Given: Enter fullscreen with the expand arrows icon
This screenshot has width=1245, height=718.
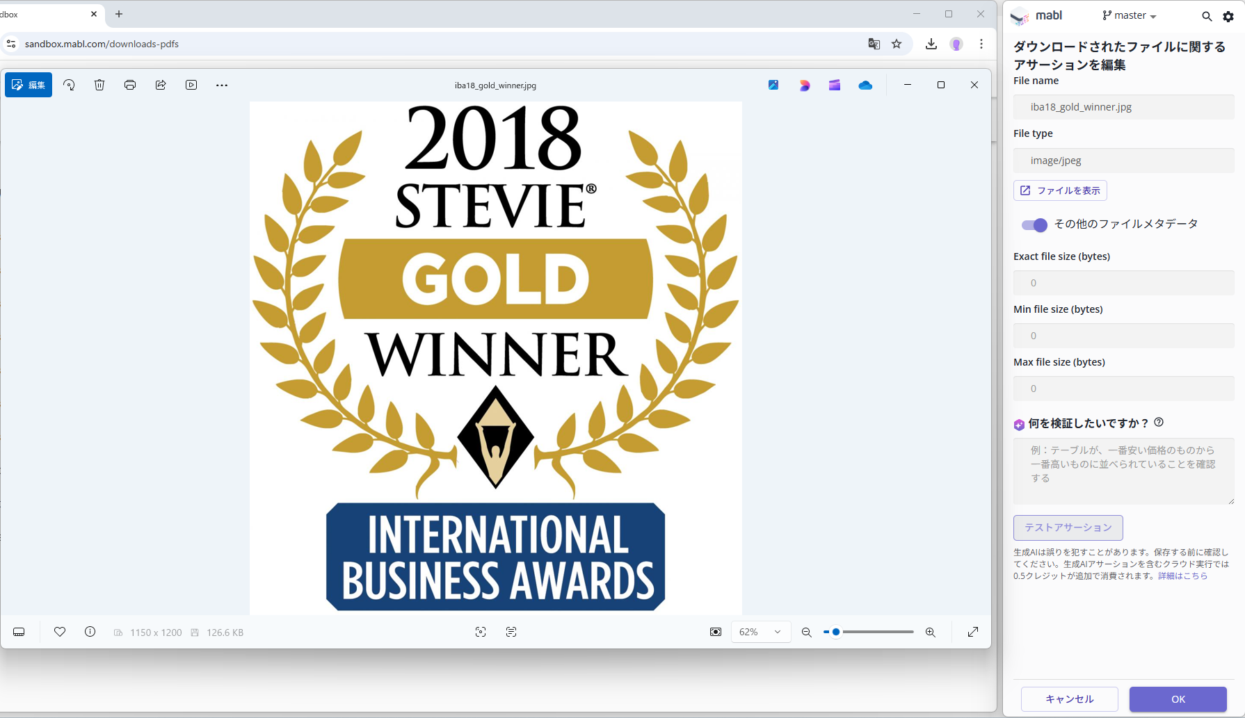Looking at the screenshot, I should [x=973, y=632].
